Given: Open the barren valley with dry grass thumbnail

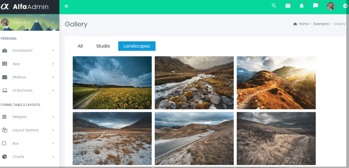Looking at the screenshot, I should (112, 138).
